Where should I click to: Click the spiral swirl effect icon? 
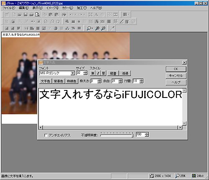(133, 21)
